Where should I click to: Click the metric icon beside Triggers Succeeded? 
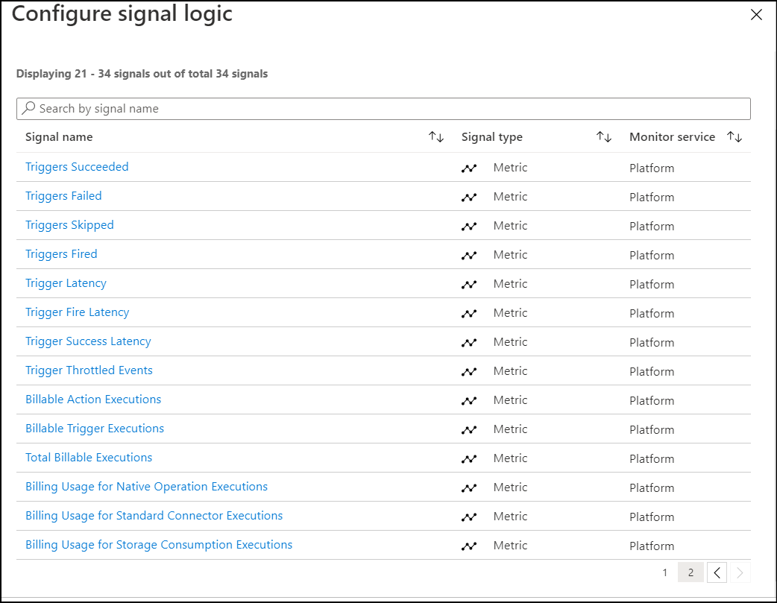[x=468, y=168]
